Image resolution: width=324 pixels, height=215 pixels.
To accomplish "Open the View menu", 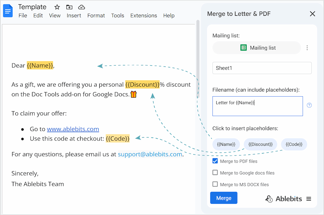I will pos(55,16).
